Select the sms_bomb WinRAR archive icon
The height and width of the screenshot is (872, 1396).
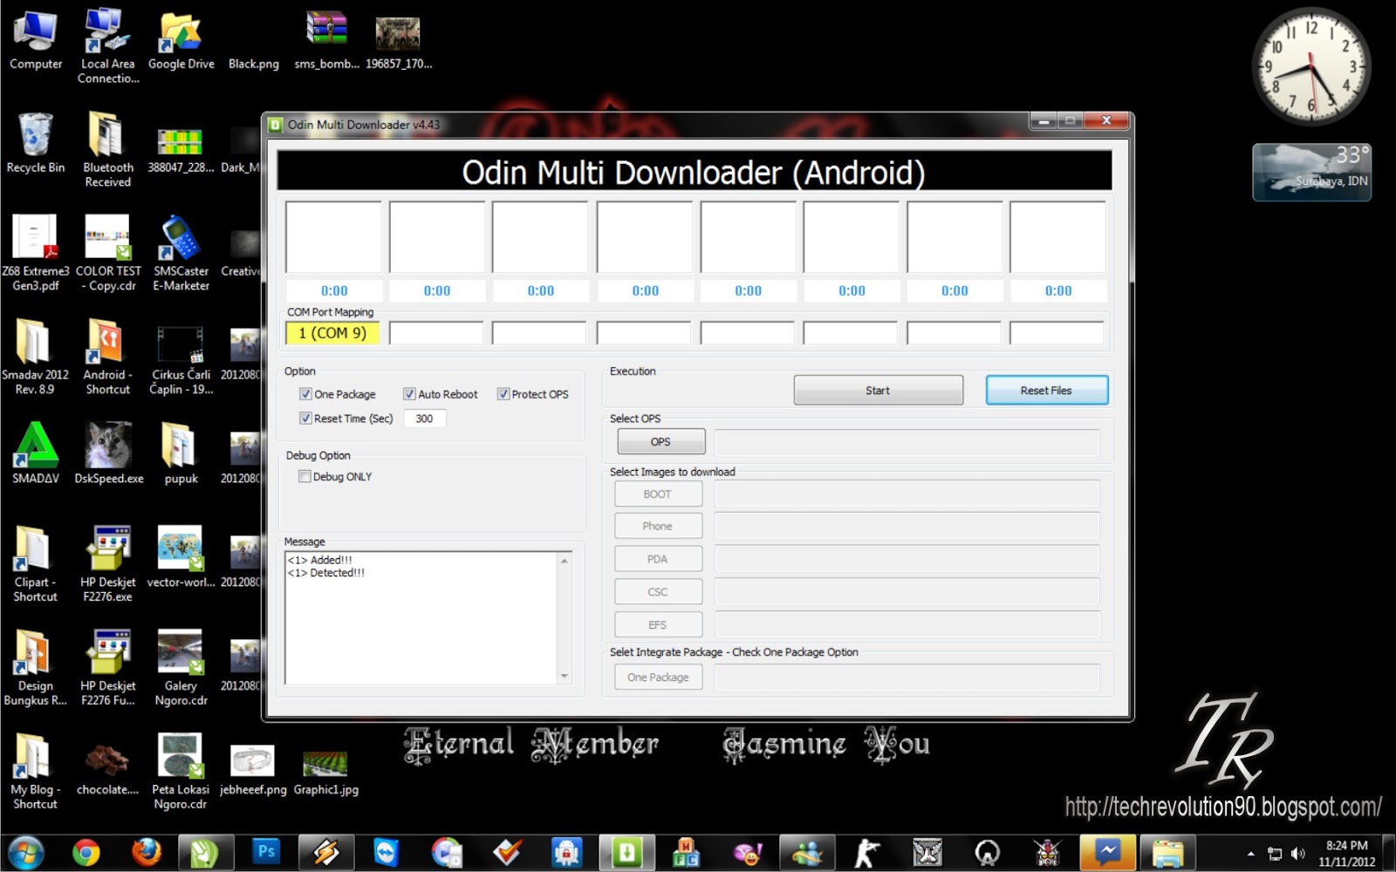pos(326,40)
